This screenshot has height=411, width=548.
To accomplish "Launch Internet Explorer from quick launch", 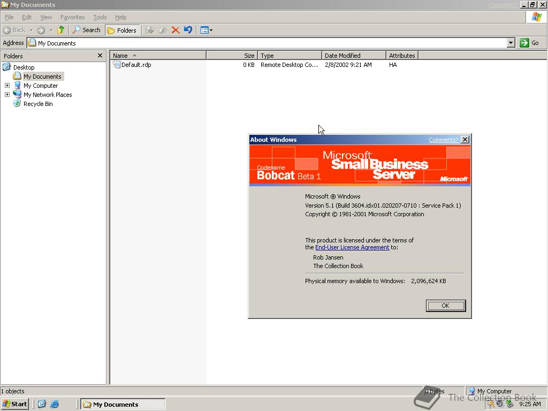I will [x=55, y=404].
